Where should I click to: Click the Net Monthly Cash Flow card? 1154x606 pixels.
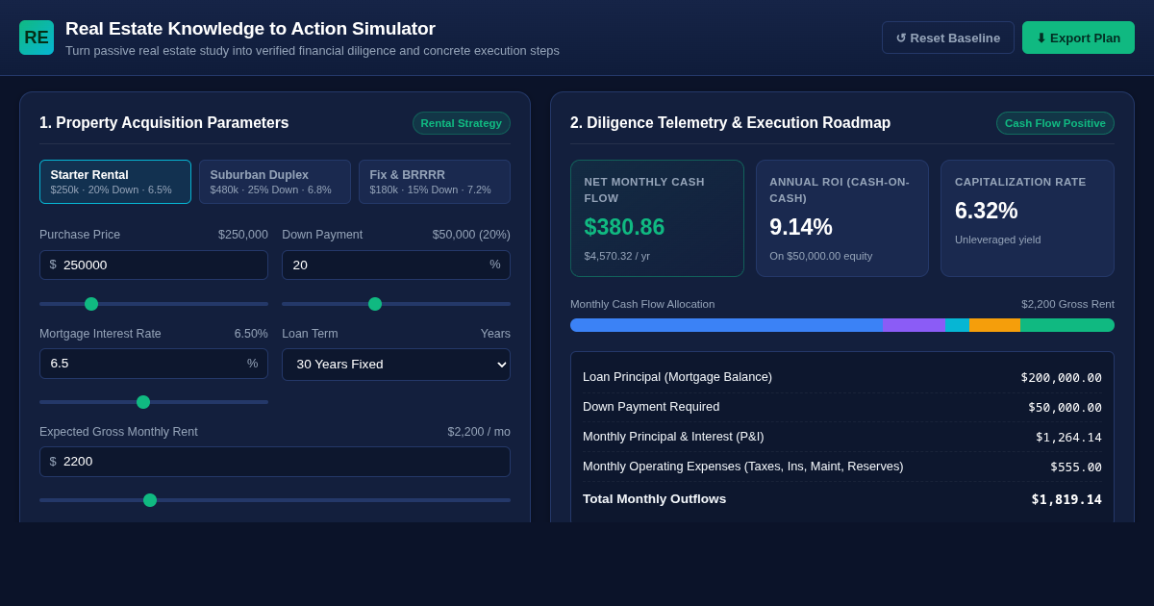point(657,218)
